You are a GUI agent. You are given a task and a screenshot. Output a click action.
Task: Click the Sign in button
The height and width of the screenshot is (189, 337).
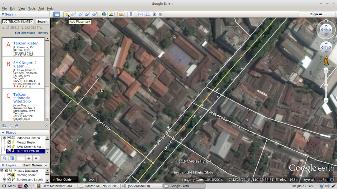(316, 14)
